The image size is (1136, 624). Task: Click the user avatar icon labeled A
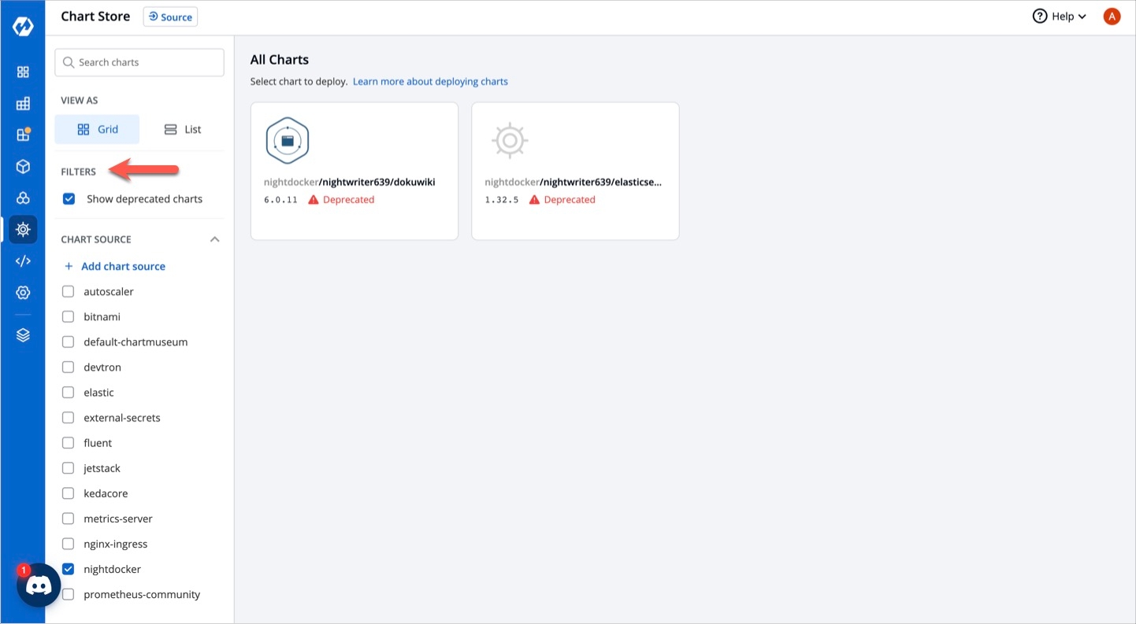pyautogui.click(x=1112, y=17)
